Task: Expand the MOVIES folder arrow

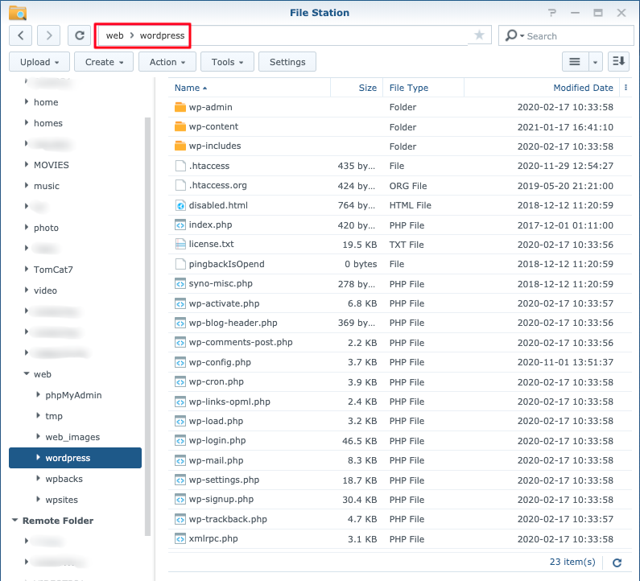Action: (27, 164)
